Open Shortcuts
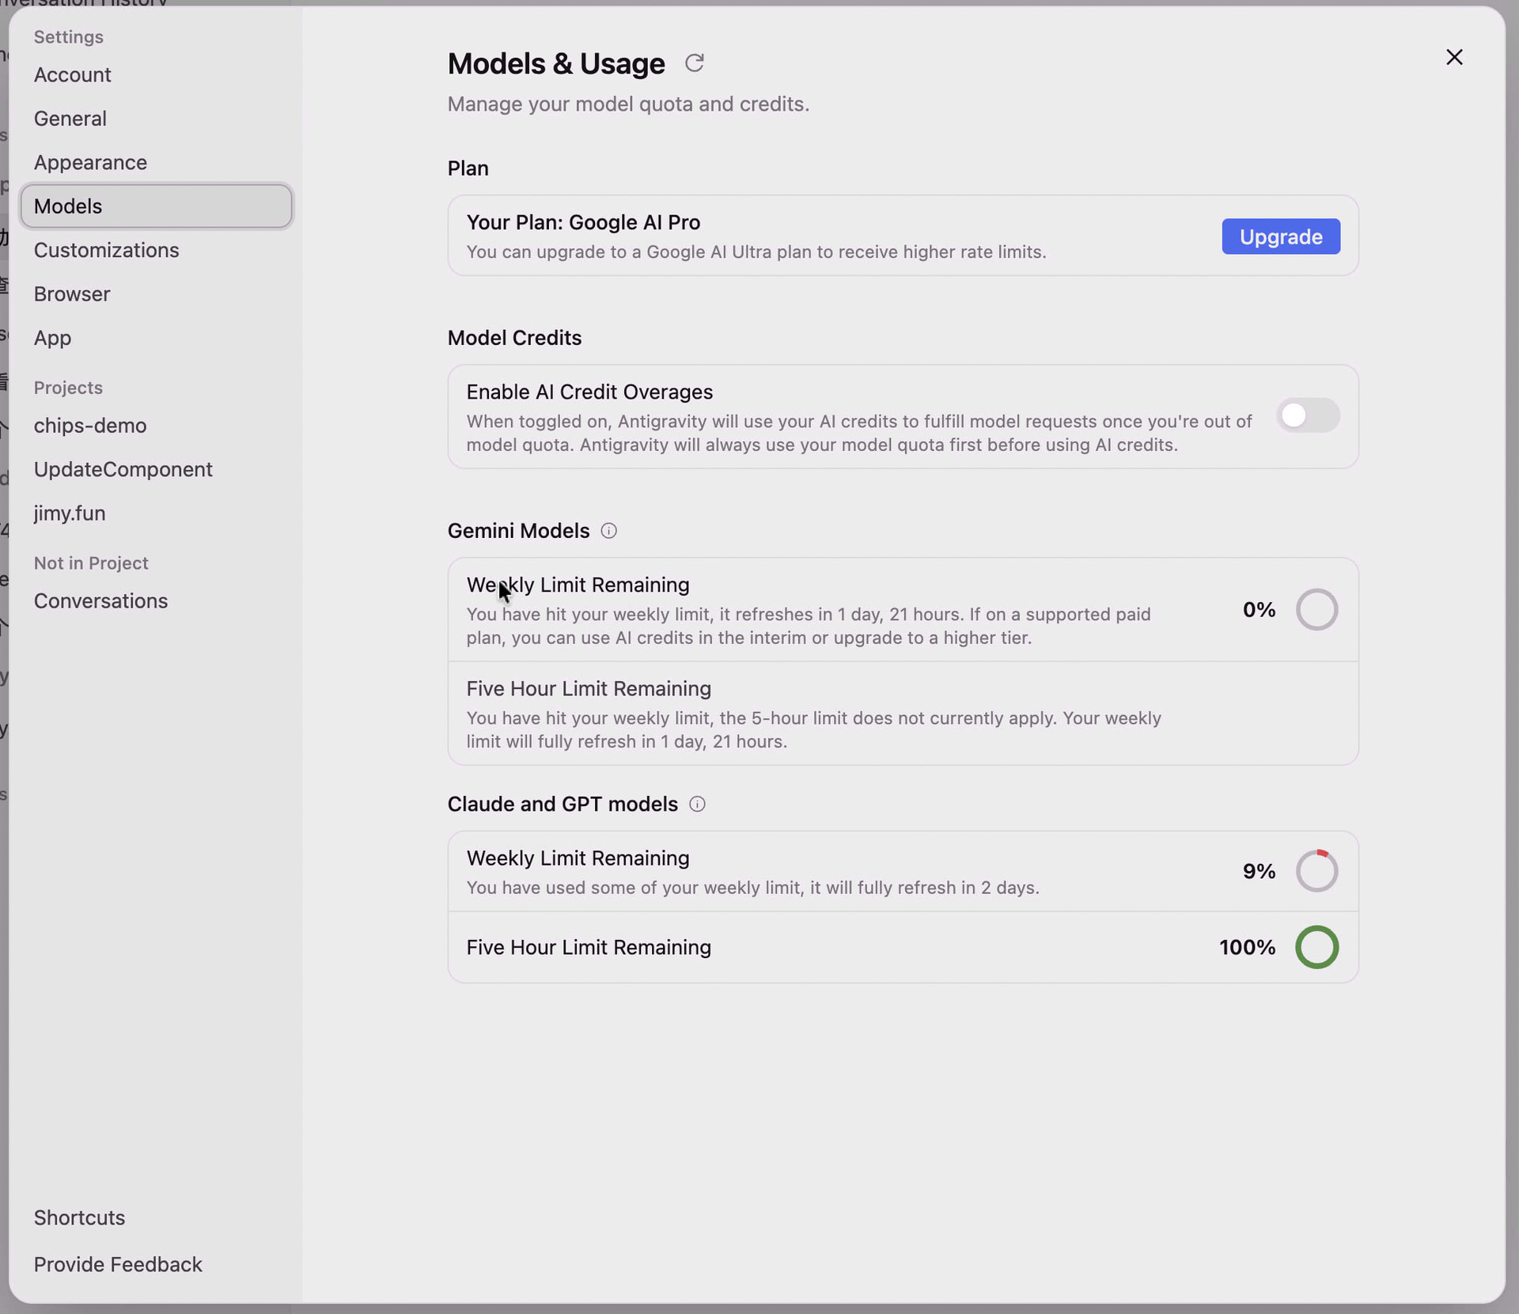The image size is (1519, 1314). point(79,1217)
